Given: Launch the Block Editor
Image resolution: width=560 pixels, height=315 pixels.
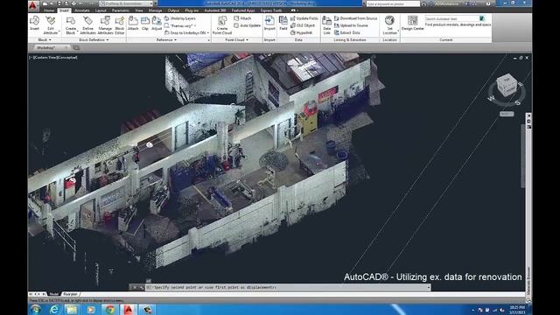Looking at the screenshot, I should point(120,25).
